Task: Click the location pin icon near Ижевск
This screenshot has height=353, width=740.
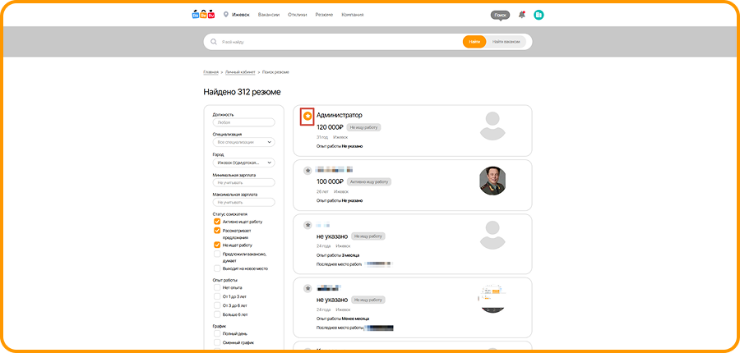Action: (226, 15)
